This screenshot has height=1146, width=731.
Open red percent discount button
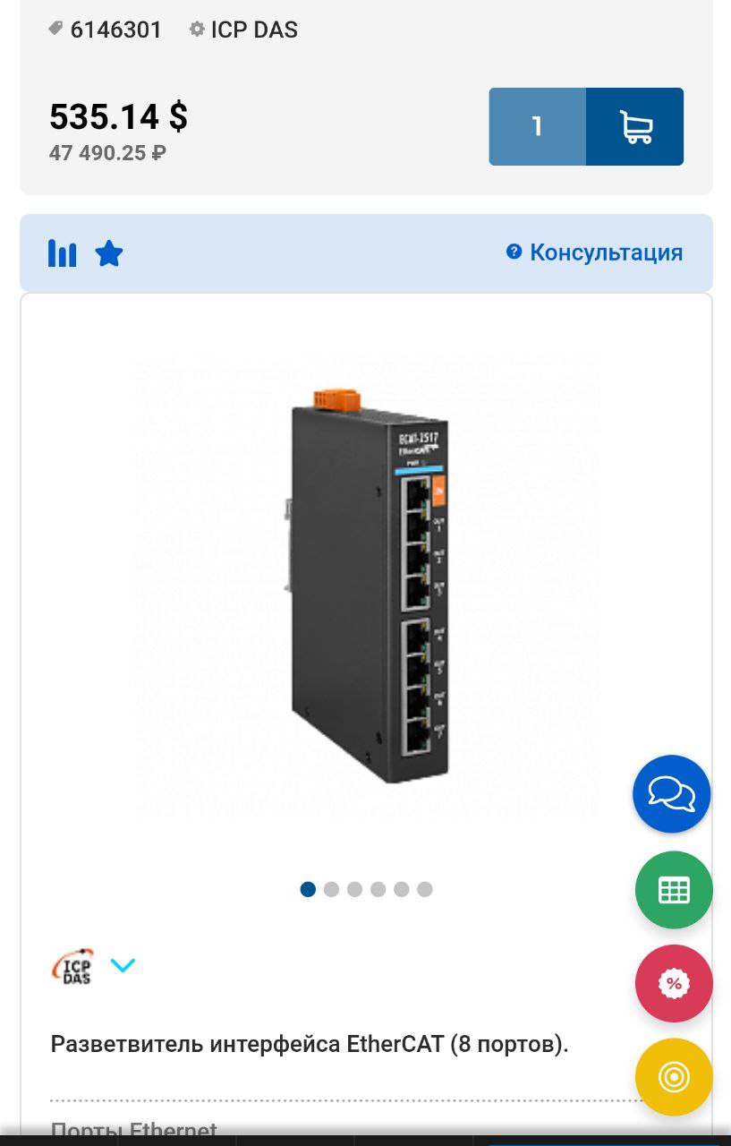(x=674, y=984)
